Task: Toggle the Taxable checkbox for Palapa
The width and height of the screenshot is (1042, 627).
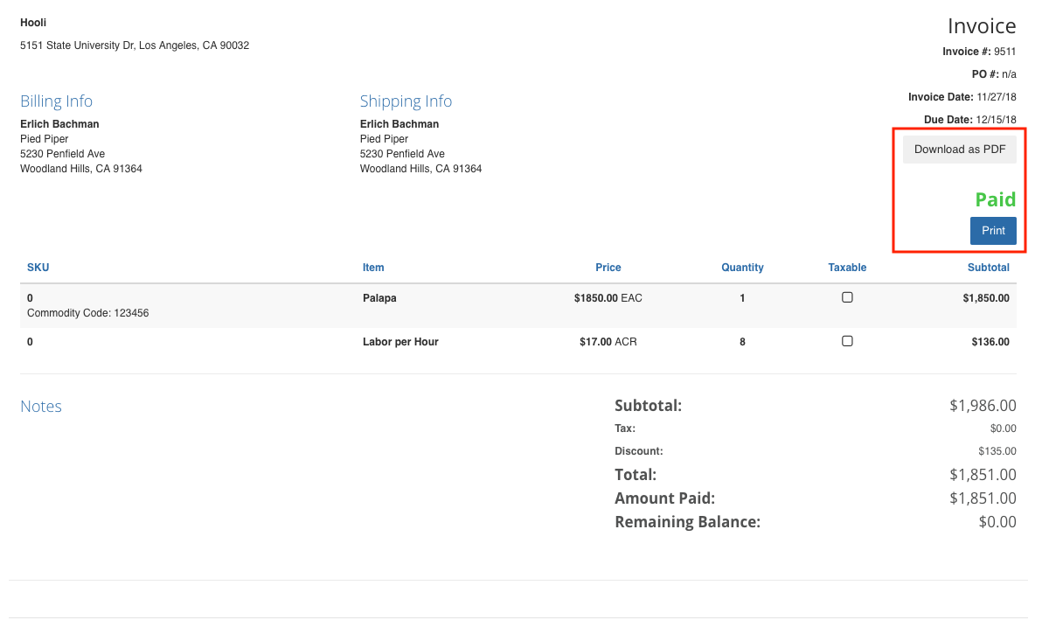Action: point(846,297)
